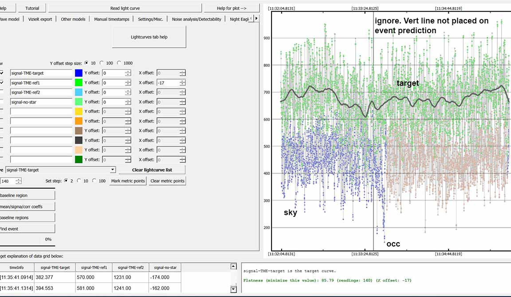
Task: Select Set step 100 radio
Action: pyautogui.click(x=94, y=181)
